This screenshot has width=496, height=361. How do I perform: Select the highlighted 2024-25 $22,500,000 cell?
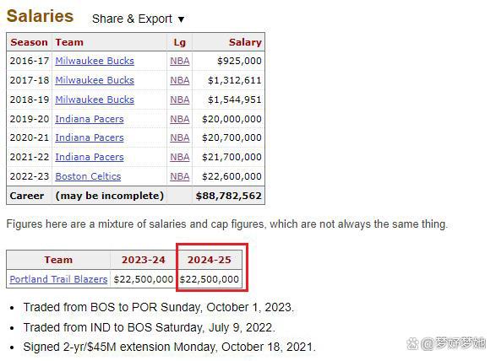click(209, 279)
